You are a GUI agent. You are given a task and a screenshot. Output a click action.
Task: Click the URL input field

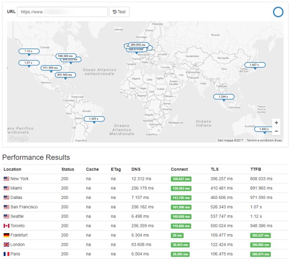tap(62, 12)
